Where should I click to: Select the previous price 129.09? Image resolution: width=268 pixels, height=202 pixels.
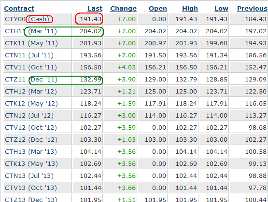click(256, 80)
